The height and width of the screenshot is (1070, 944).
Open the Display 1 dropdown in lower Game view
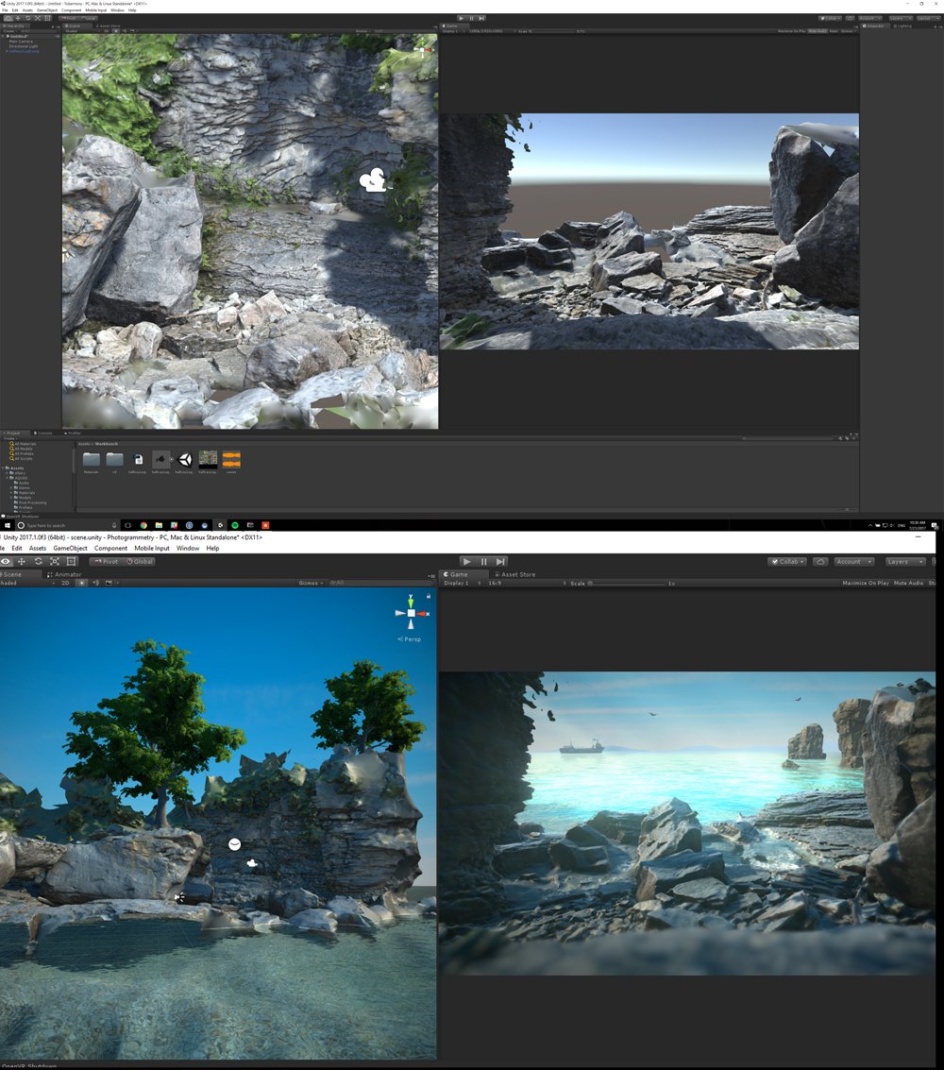[461, 584]
